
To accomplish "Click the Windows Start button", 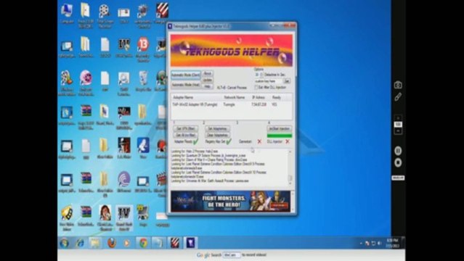I will click(64, 243).
